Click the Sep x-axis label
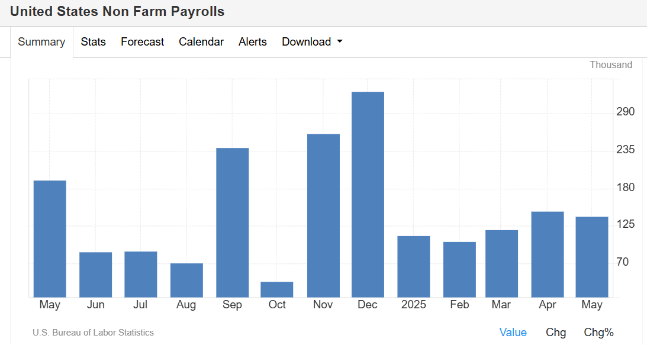Image resolution: width=647 pixels, height=345 pixels. click(232, 305)
